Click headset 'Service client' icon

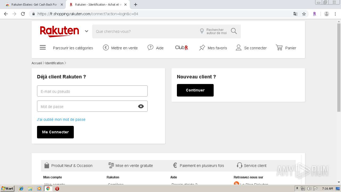[x=239, y=165]
